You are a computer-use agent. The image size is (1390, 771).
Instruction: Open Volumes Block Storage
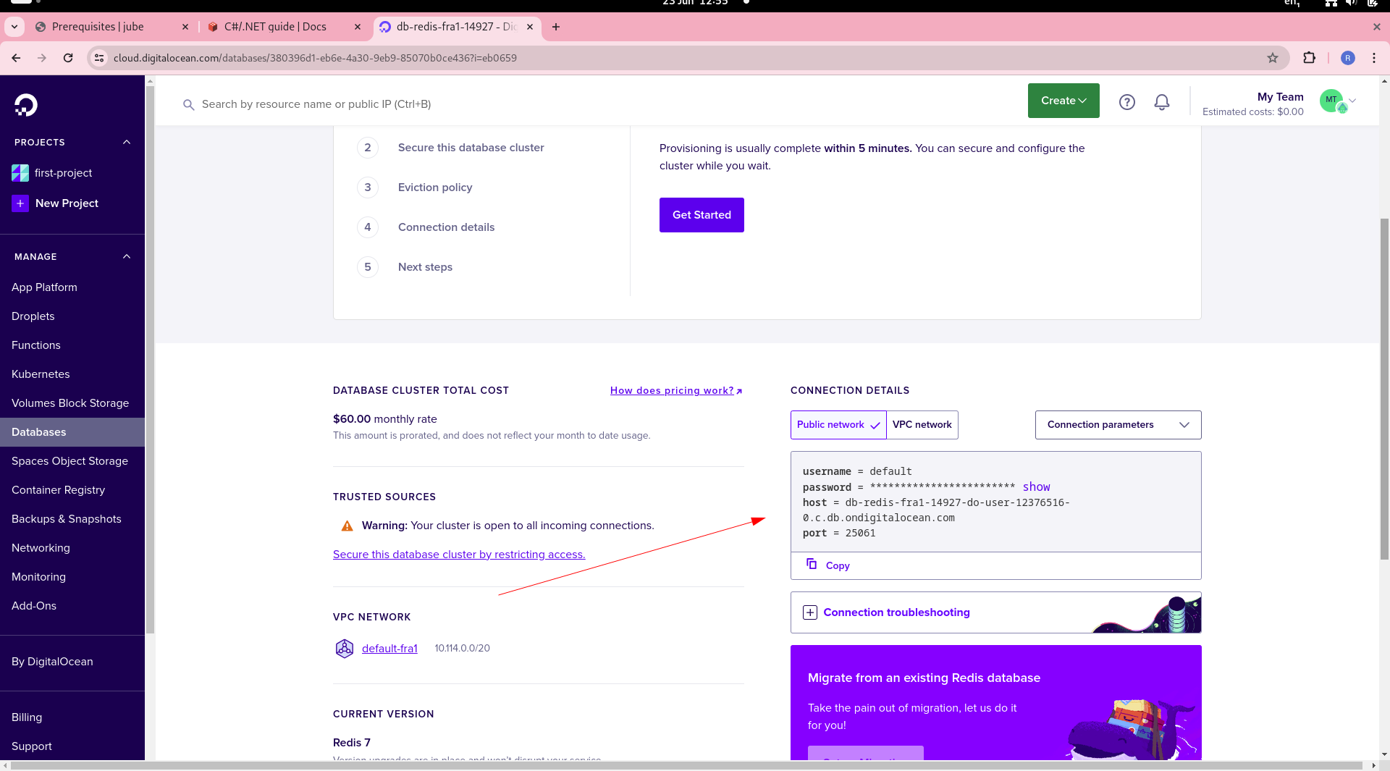tap(72, 403)
